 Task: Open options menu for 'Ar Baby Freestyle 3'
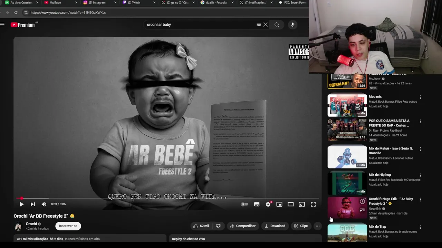tap(420, 199)
